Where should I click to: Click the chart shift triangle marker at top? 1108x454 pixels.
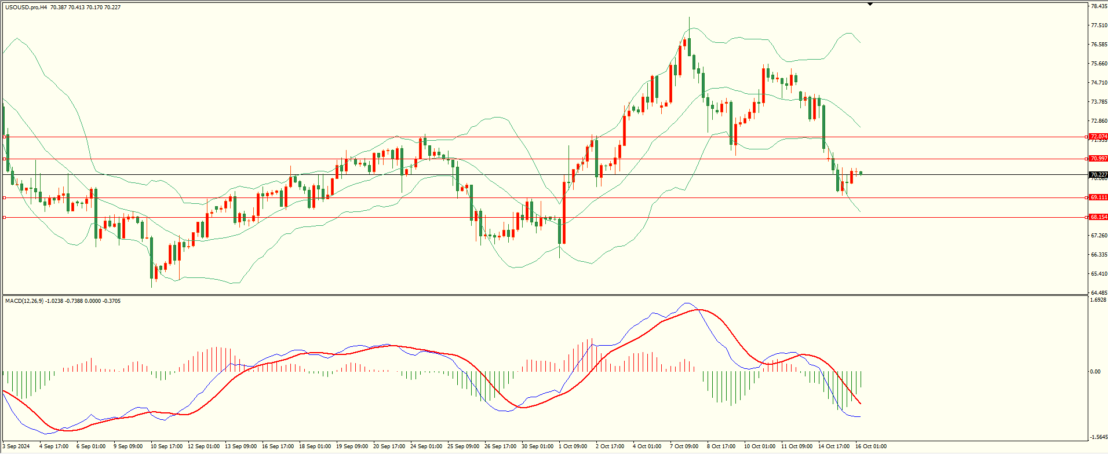click(870, 4)
